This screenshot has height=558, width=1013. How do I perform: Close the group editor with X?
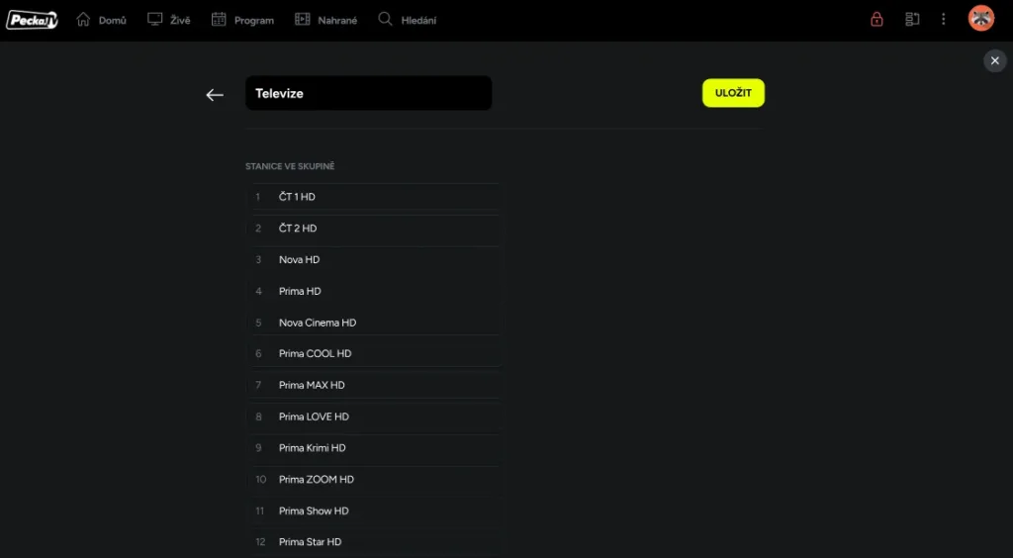[x=994, y=61]
